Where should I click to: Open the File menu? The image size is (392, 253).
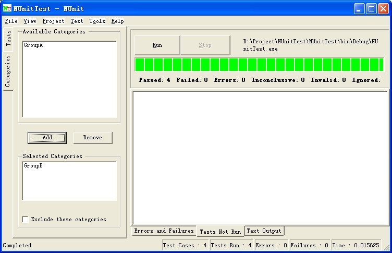point(11,21)
